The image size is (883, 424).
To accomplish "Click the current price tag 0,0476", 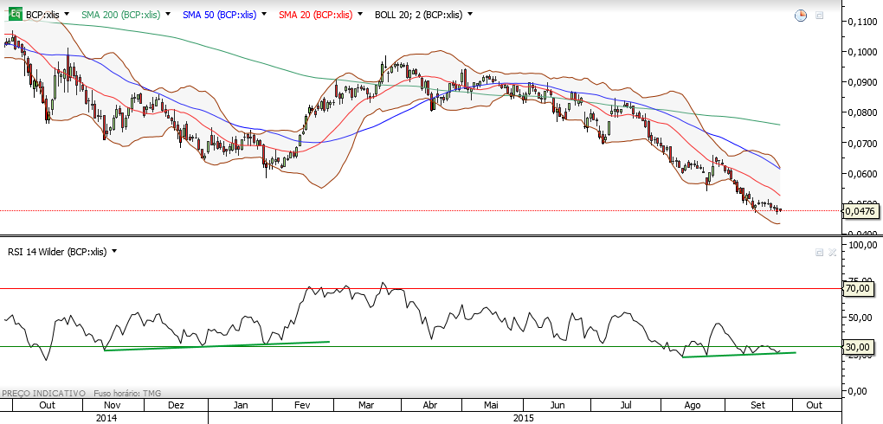I will coord(859,211).
